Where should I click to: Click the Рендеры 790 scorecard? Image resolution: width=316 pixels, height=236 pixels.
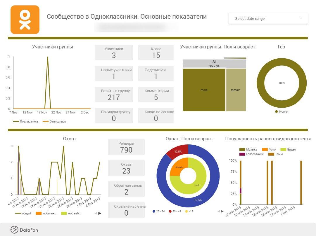coord(126,147)
